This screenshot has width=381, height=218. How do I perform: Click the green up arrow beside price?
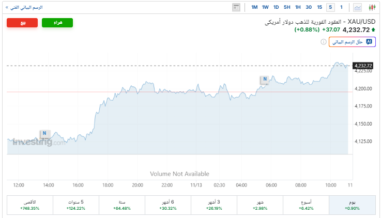tap(373, 30)
